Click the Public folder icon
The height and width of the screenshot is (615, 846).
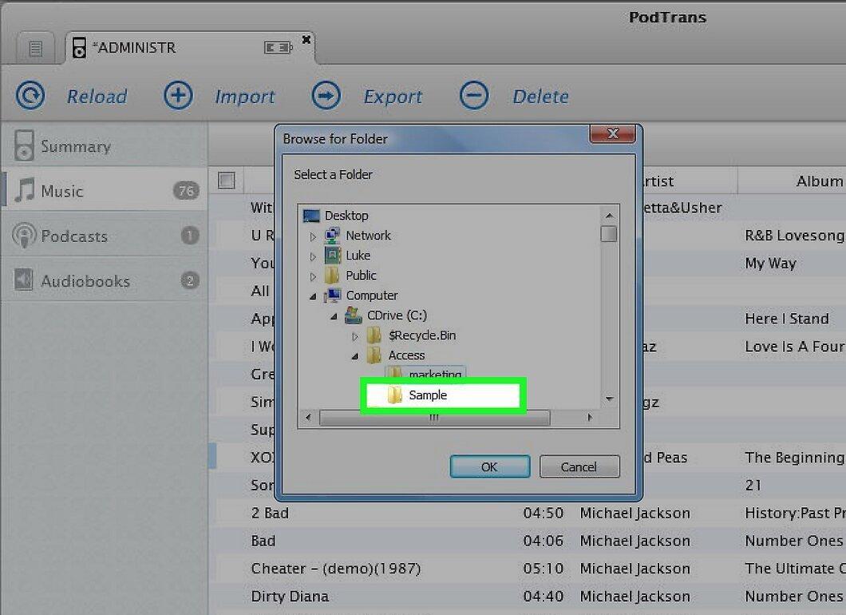[x=332, y=276]
